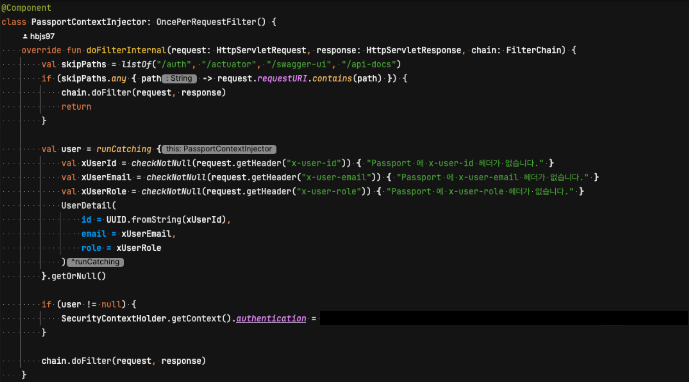Click the '^runCatching' inlay hint label
This screenshot has height=382, width=689.
pos(96,262)
